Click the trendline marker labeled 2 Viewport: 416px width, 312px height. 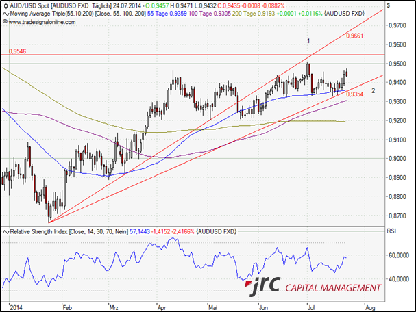[x=373, y=90]
